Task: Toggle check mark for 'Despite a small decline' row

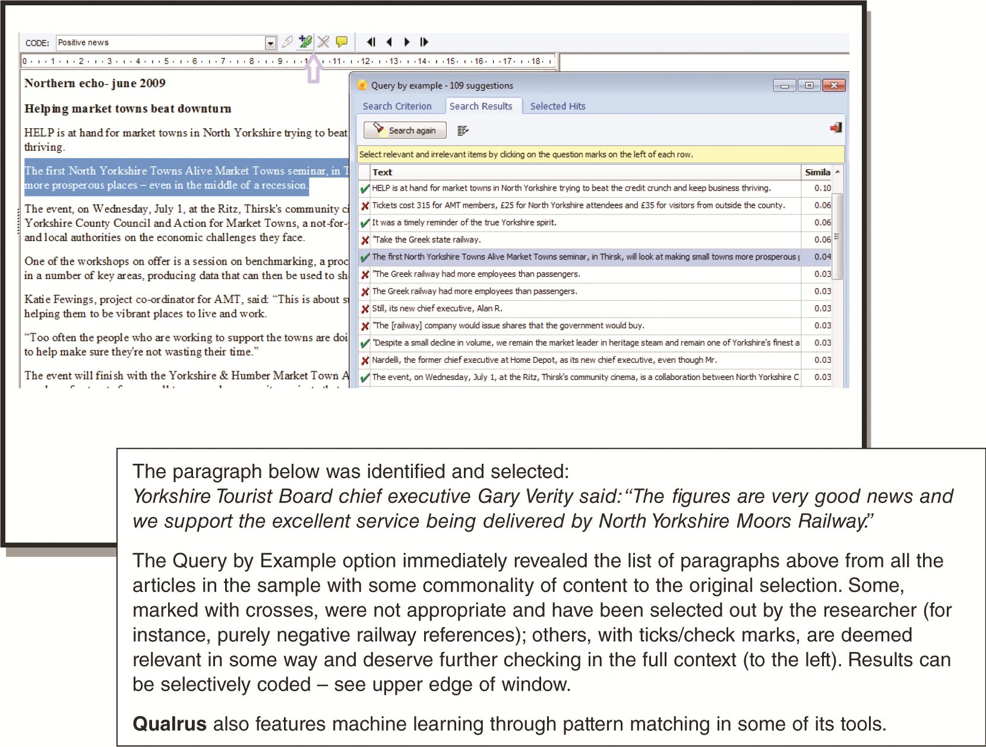Action: tap(365, 344)
